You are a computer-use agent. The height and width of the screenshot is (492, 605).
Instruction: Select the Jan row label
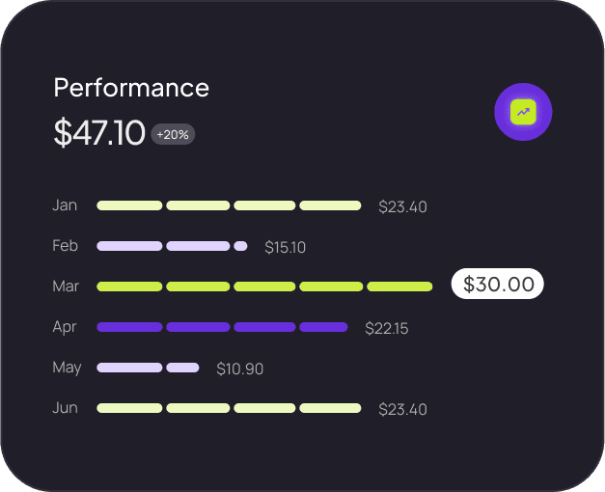pos(65,205)
